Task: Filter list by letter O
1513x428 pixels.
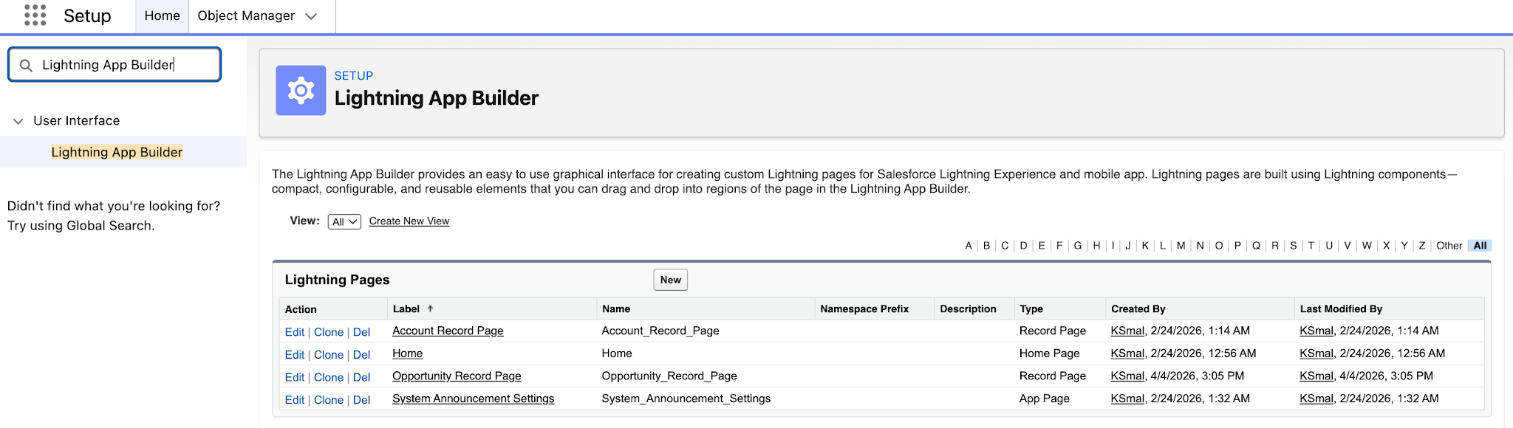Action: tap(1219, 246)
